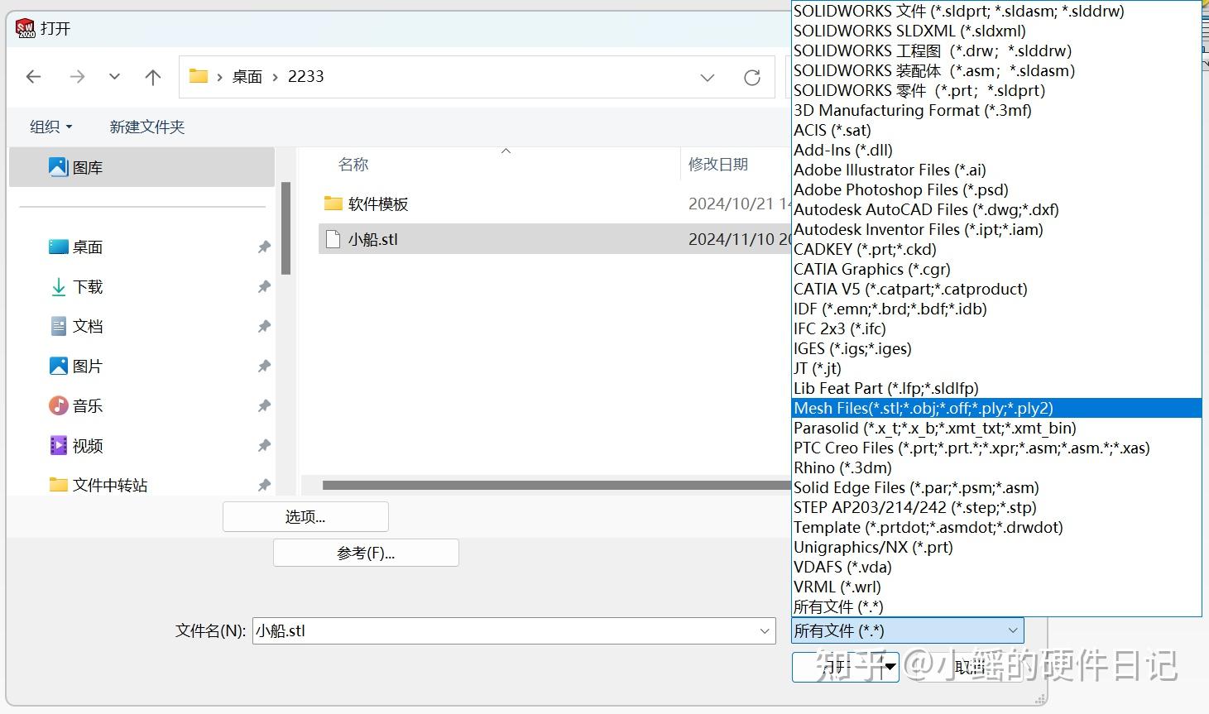Choose Adobe Illustrator Files (*.ai)

(x=996, y=170)
